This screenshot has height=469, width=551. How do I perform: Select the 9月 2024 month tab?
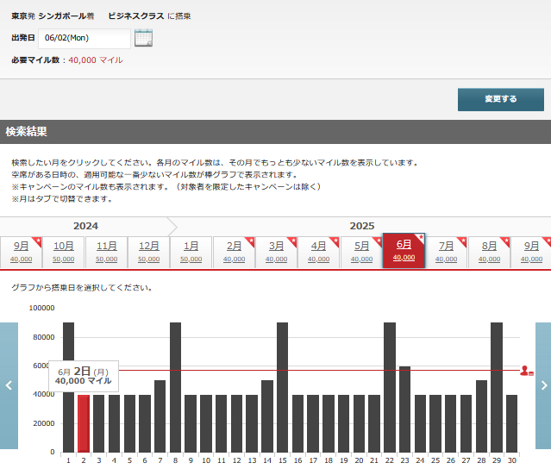(x=21, y=251)
